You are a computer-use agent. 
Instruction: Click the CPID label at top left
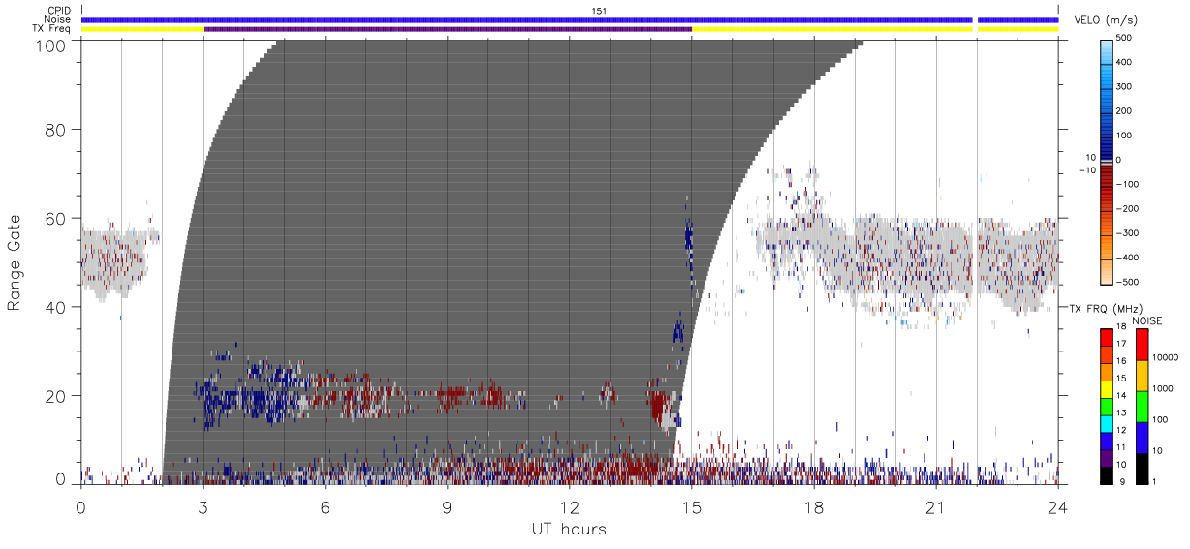[60, 11]
